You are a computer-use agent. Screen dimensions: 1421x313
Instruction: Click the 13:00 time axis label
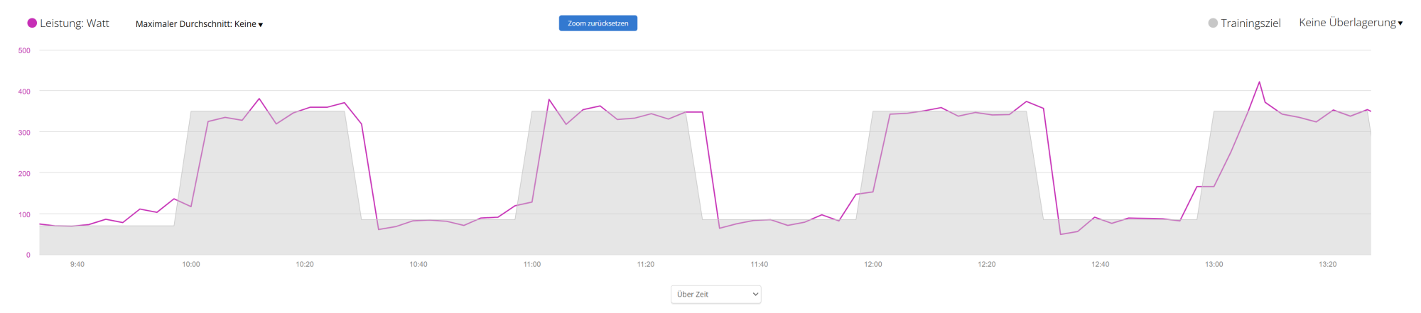1214,264
